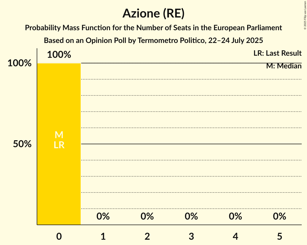The image size is (307, 245).
Task: Select x-axis label 2
Action: 147,236
